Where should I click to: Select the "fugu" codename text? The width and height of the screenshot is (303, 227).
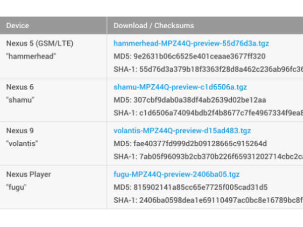[16, 187]
